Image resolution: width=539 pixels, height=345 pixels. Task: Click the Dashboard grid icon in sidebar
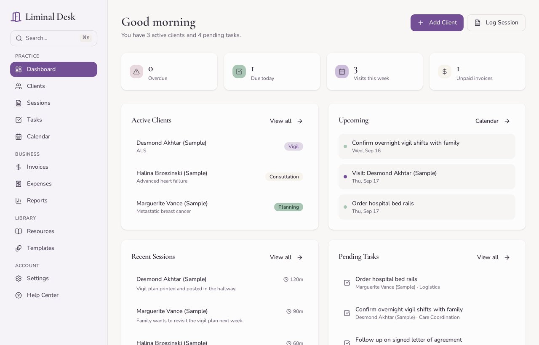19,69
